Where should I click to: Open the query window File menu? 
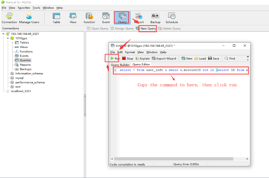(113, 52)
